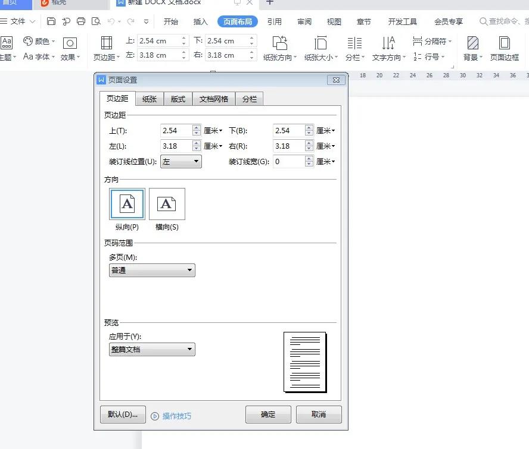Click the Print icon in quick toolbar
The height and width of the screenshot is (449, 529).
point(81,21)
